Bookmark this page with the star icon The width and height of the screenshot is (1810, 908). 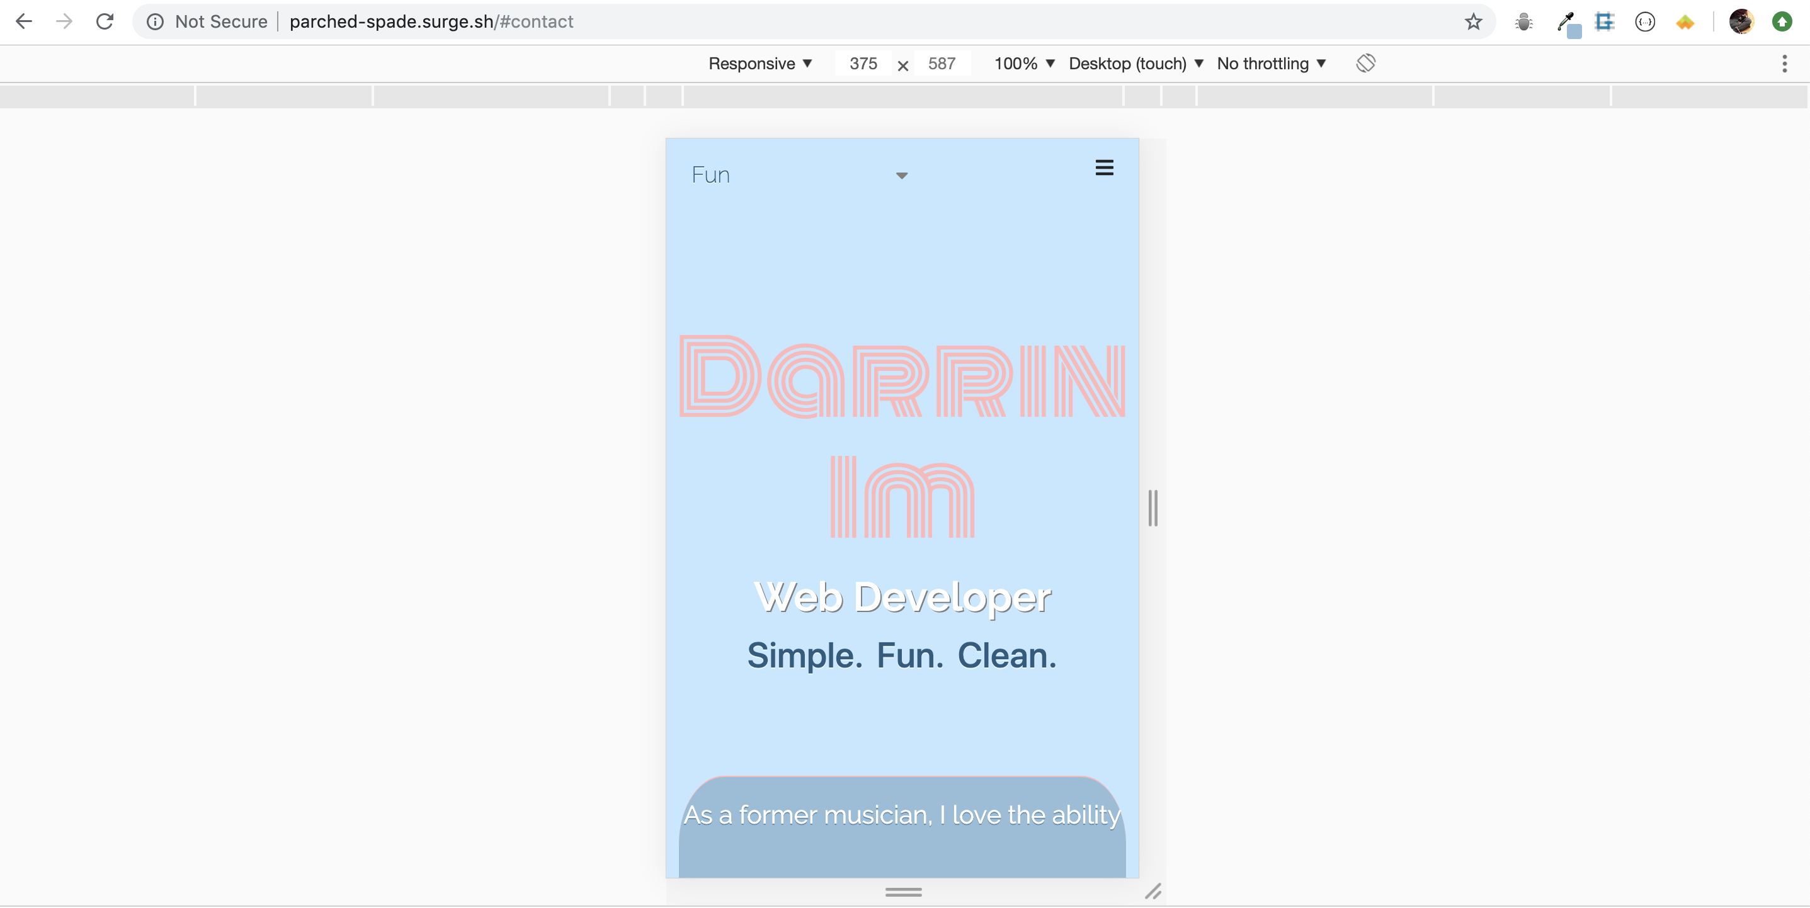point(1472,22)
